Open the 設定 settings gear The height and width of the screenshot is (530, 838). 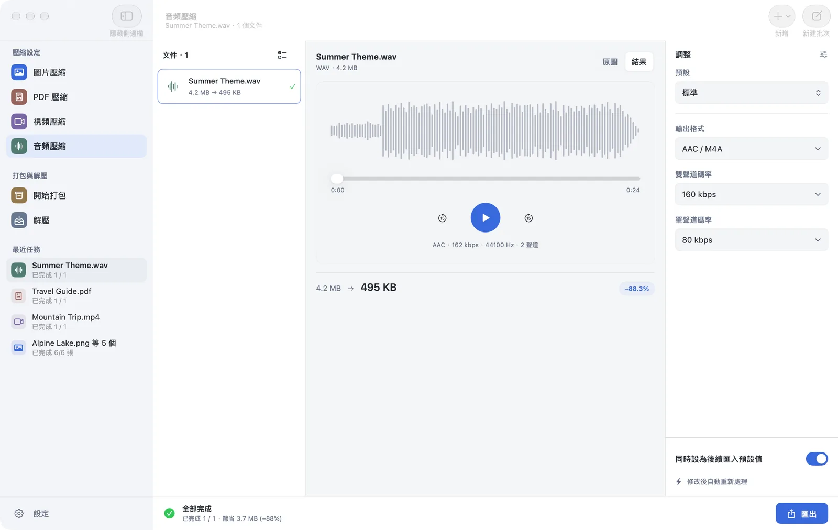point(19,514)
